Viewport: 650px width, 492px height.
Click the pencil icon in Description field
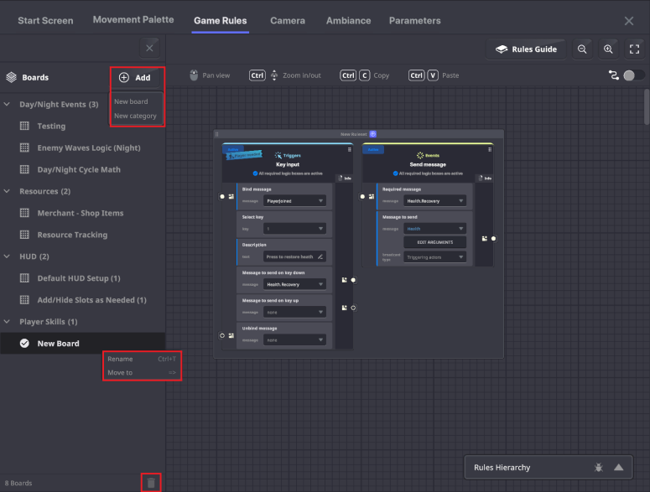click(320, 256)
